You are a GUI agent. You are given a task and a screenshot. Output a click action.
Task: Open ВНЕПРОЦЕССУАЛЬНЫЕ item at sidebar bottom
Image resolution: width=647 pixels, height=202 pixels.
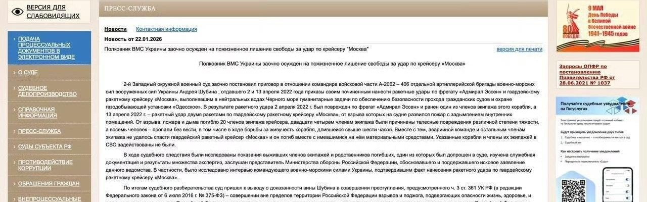point(50,199)
